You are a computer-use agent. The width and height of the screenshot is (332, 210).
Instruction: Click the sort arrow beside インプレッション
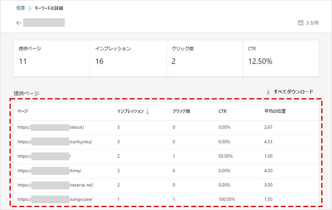click(x=147, y=111)
